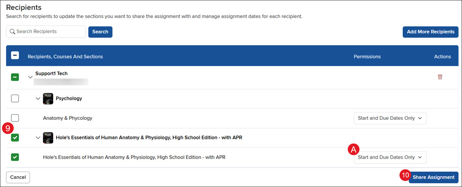The width and height of the screenshot is (462, 187).
Task: Click the Search button
Action: point(100,31)
